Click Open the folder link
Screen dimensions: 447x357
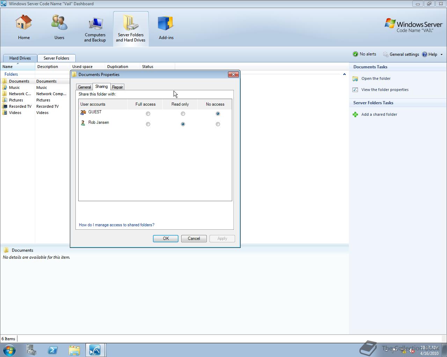tap(376, 78)
